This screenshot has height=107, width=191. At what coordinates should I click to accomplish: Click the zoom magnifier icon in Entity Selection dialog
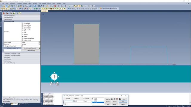coord(114,99)
